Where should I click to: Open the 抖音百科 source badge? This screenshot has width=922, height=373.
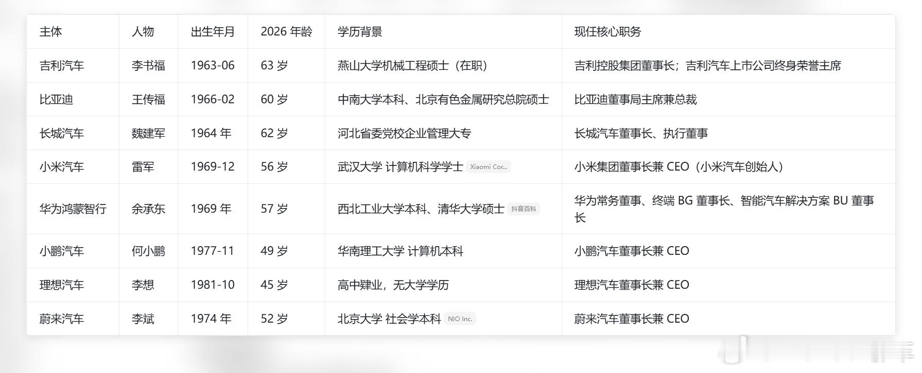(524, 209)
